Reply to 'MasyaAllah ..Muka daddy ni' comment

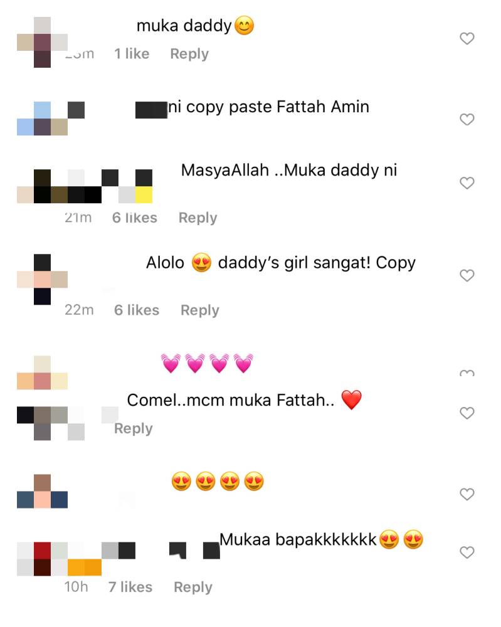pyautogui.click(x=198, y=218)
